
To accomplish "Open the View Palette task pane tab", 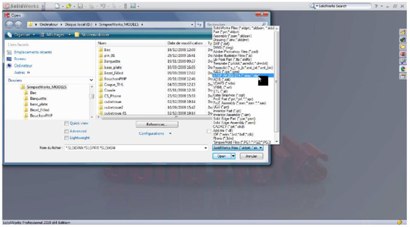I will [403, 62].
